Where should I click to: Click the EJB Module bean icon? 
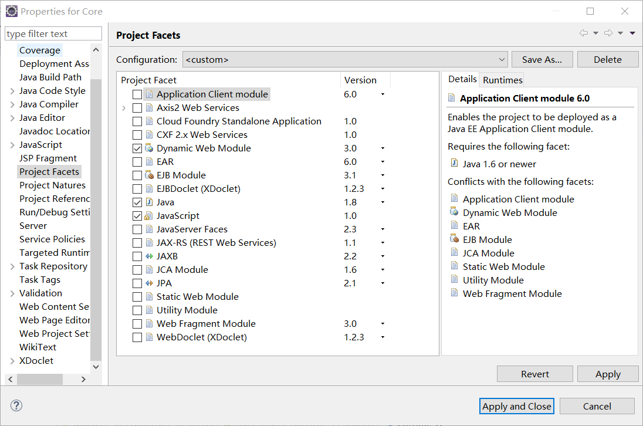(x=149, y=175)
